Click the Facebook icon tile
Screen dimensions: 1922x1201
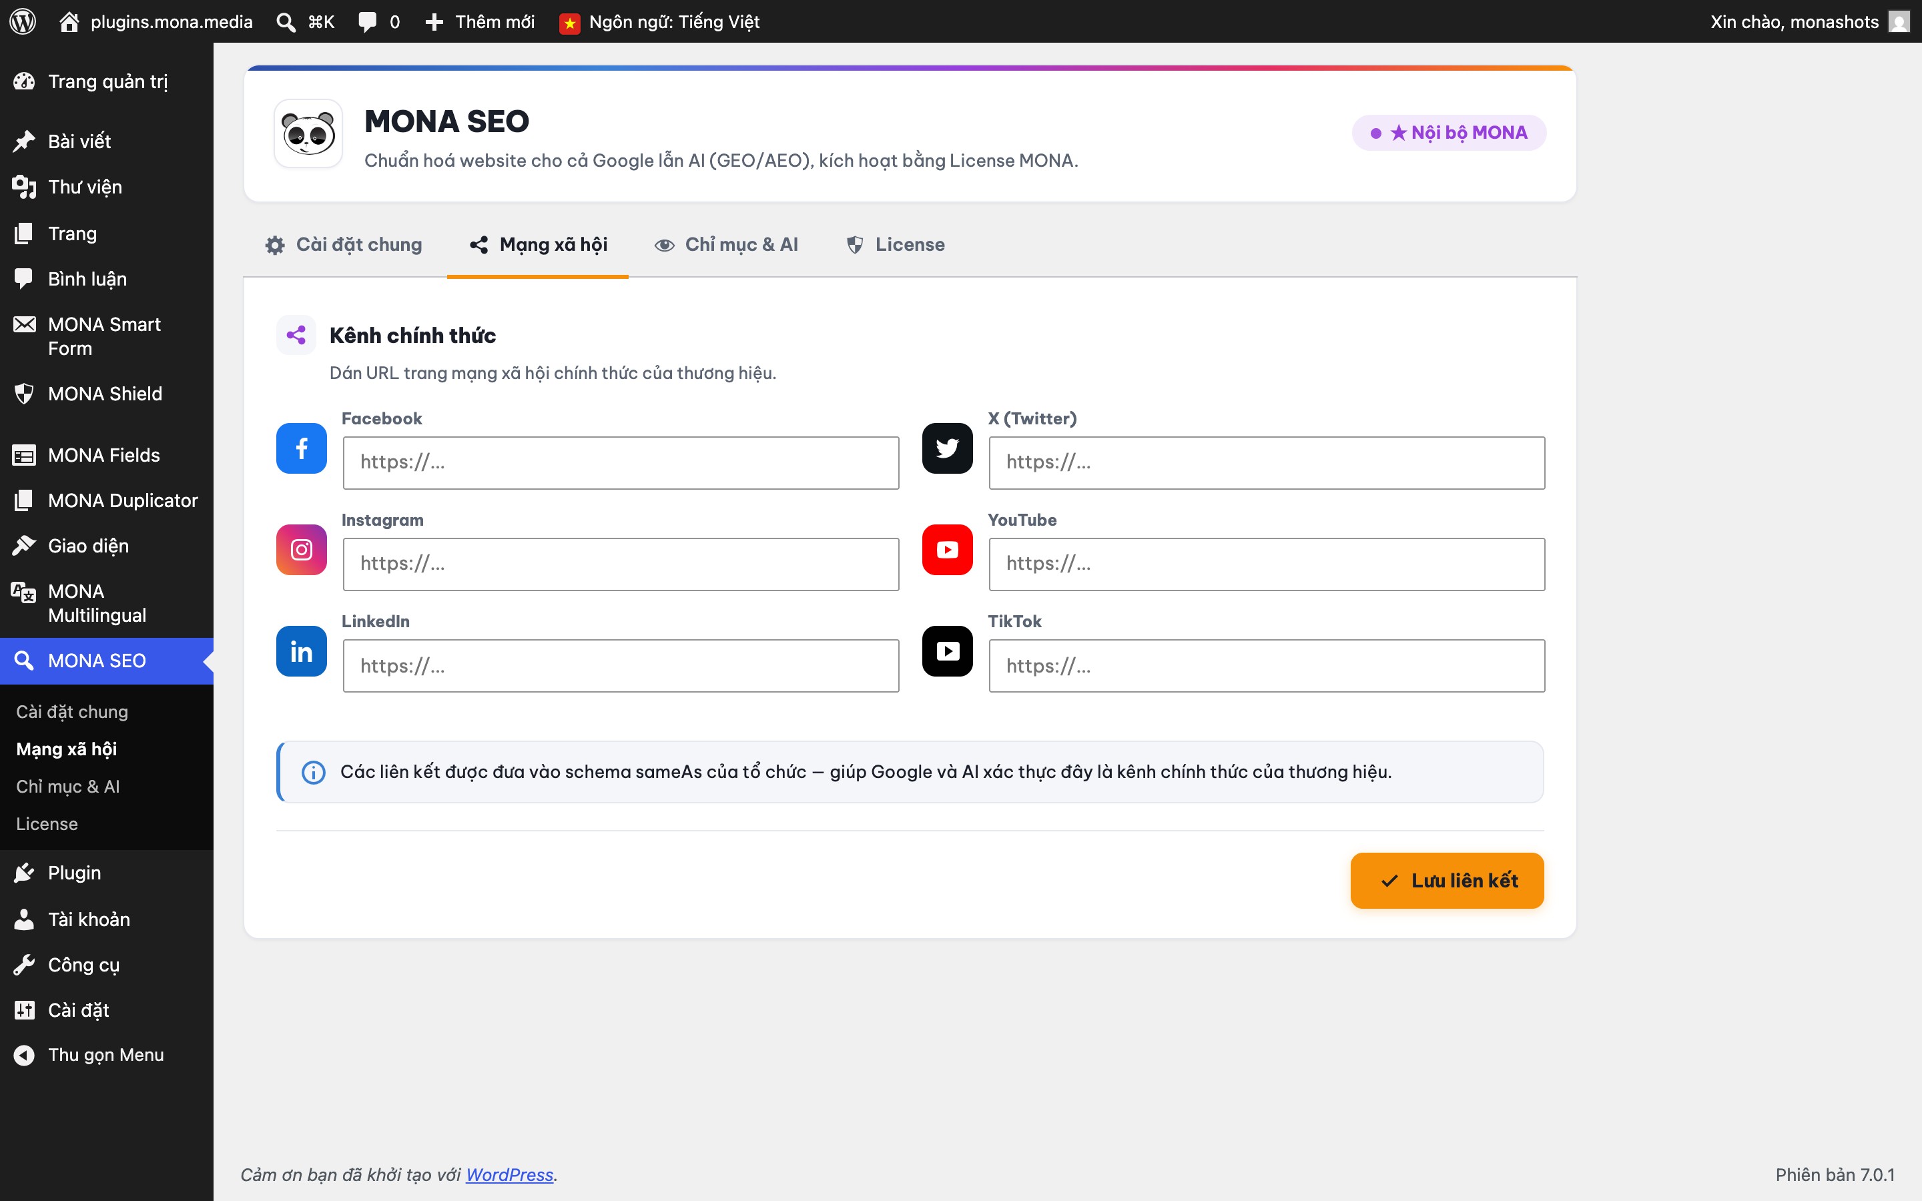click(301, 448)
